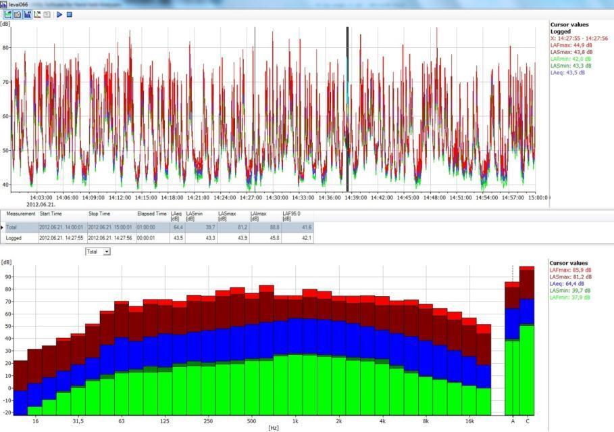Click the 250 Hz frequency label
The height and width of the screenshot is (432, 614).
(x=208, y=421)
